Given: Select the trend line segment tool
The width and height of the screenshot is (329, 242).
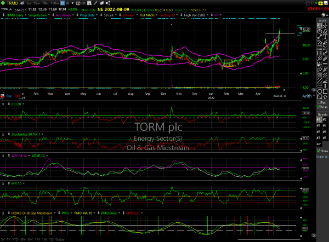Looking at the screenshot, I should point(320,37).
